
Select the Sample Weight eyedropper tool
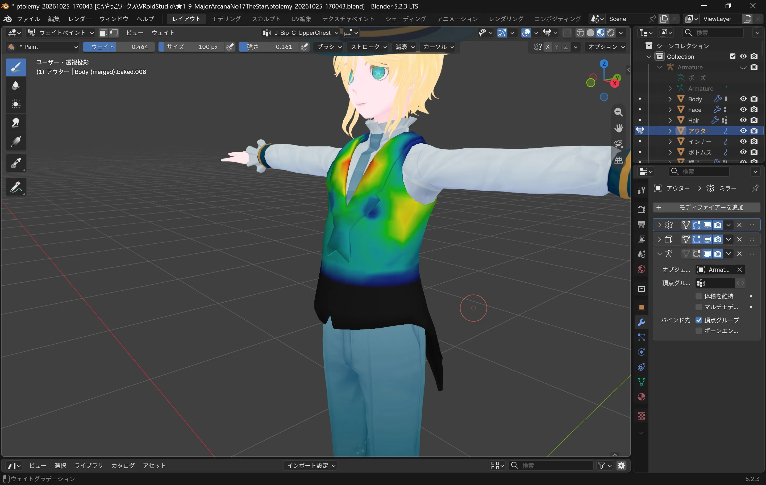[x=16, y=163]
